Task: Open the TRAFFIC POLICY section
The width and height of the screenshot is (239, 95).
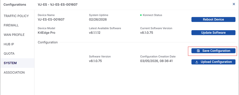Action: click(16, 16)
